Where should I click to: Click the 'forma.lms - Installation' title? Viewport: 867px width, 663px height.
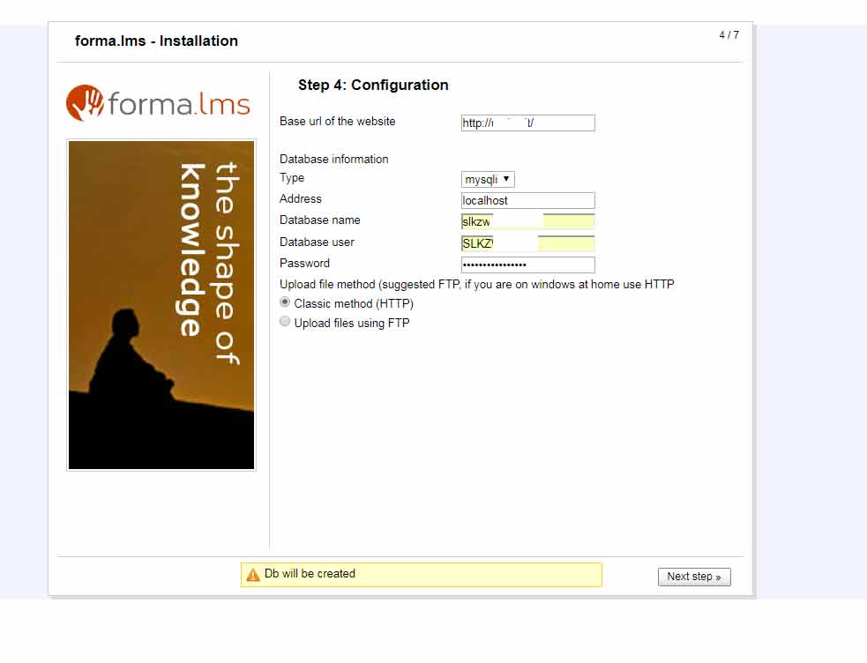pyautogui.click(x=156, y=41)
